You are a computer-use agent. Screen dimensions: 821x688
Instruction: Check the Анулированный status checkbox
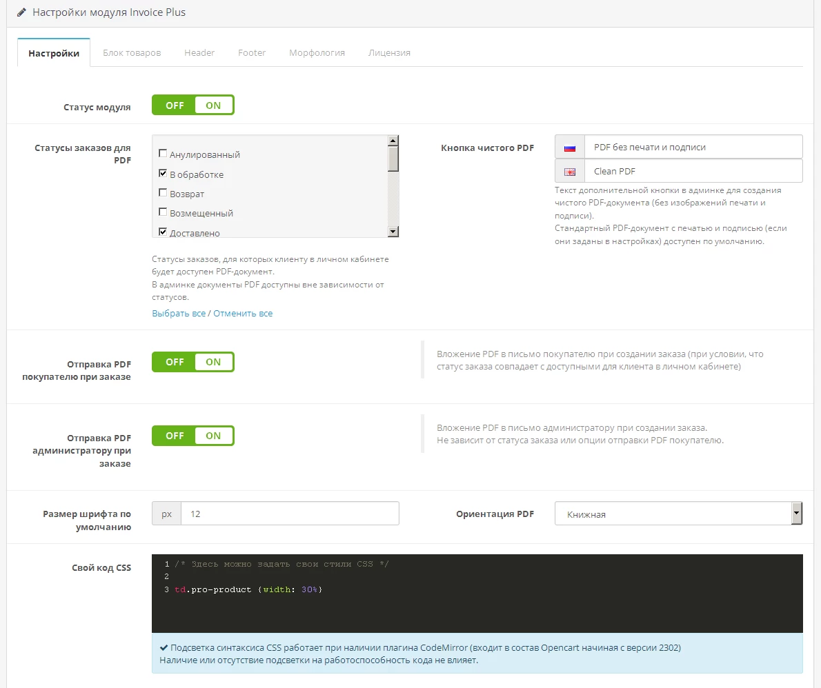coord(163,153)
